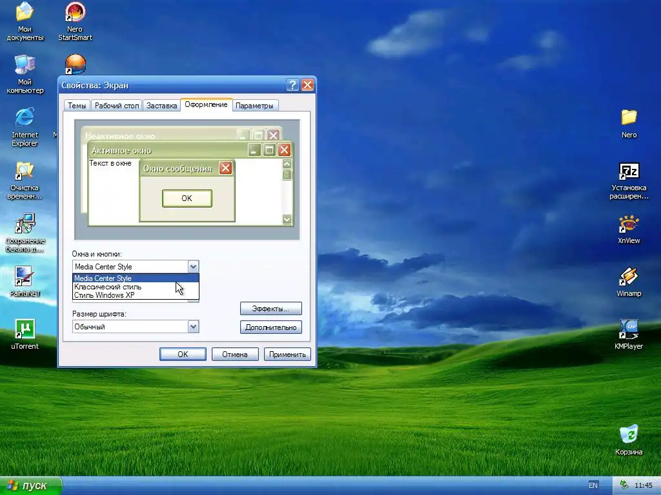This screenshot has height=495, width=661.
Task: Open the Recycle Bin icon
Action: (629, 440)
